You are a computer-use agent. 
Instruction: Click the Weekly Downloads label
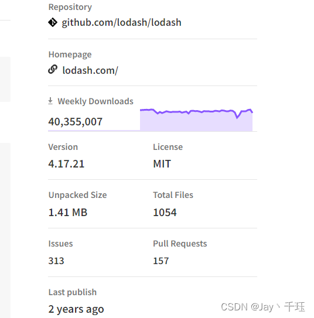[x=95, y=101]
